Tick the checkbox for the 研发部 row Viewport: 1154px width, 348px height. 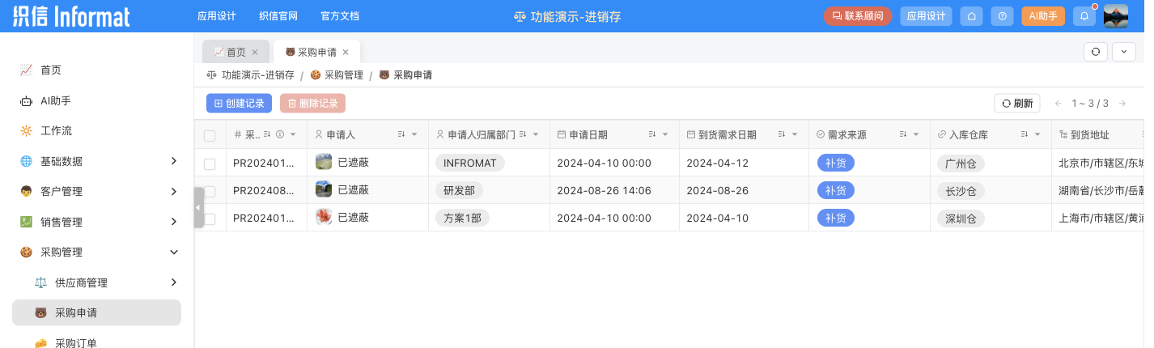tap(210, 192)
